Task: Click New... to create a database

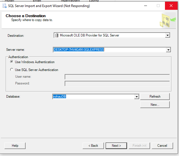Action: [155, 105]
